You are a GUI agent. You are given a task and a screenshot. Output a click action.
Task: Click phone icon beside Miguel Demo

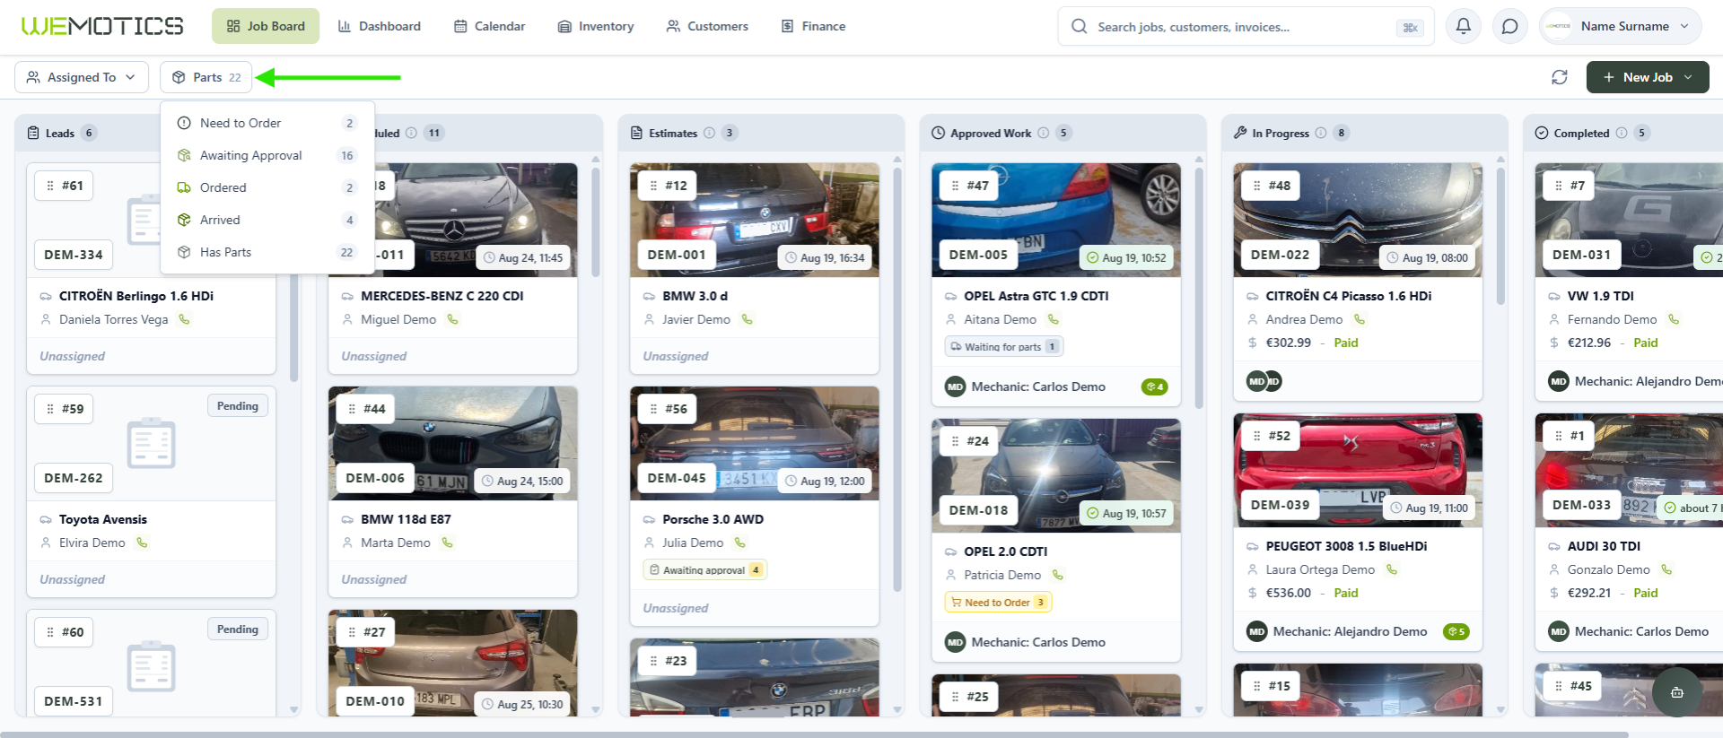[453, 319]
